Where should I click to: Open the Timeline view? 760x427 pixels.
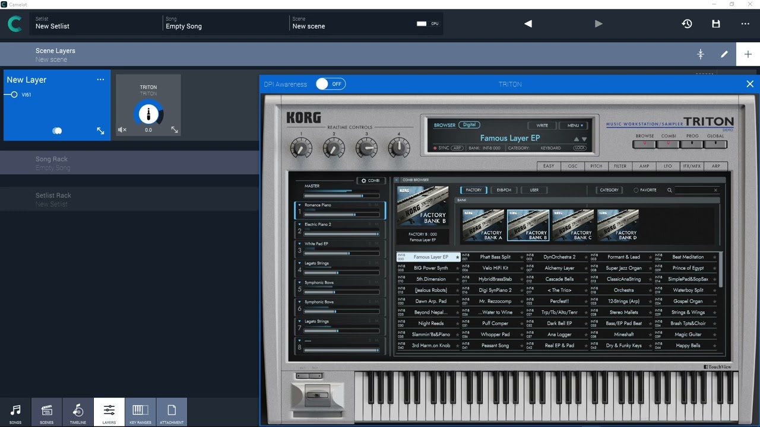tap(78, 413)
